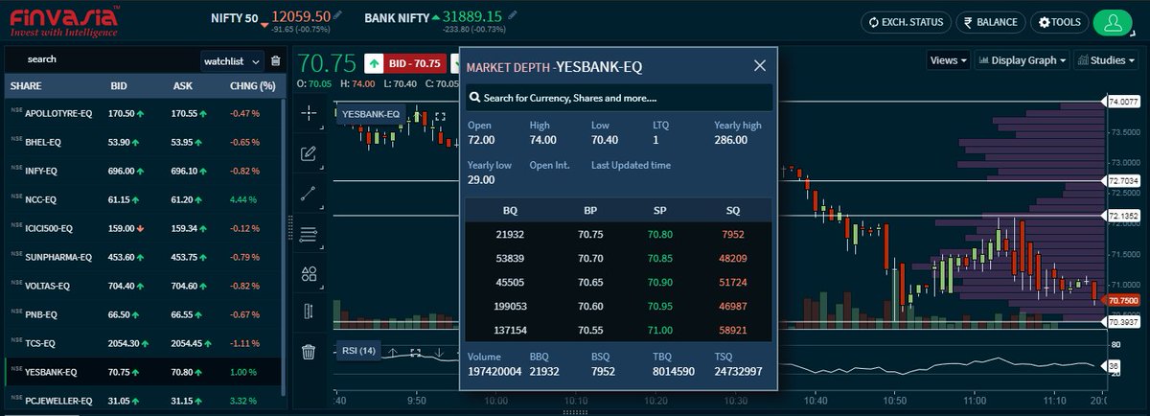Open the annotation edit tool
This screenshot has width=1150, height=416.
click(x=309, y=153)
